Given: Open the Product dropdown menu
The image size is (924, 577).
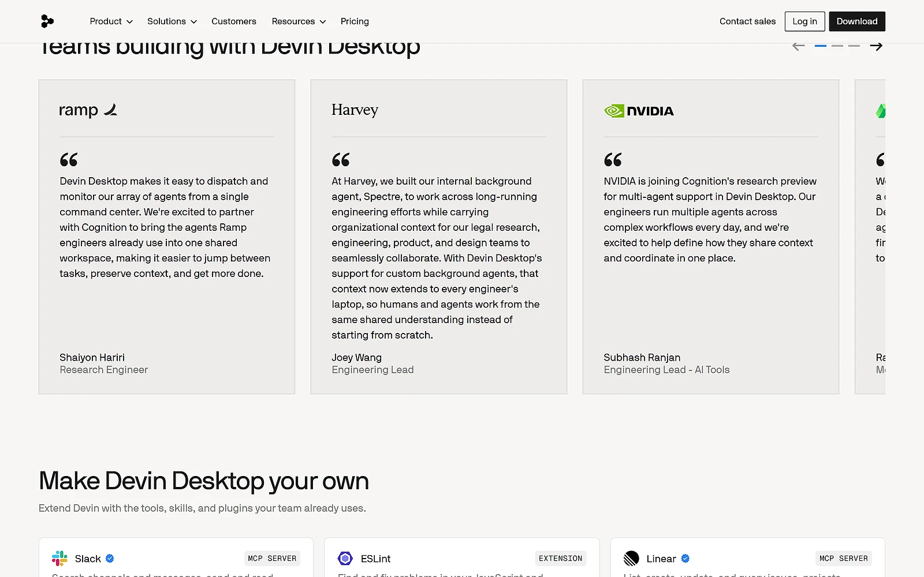Looking at the screenshot, I should [x=111, y=21].
